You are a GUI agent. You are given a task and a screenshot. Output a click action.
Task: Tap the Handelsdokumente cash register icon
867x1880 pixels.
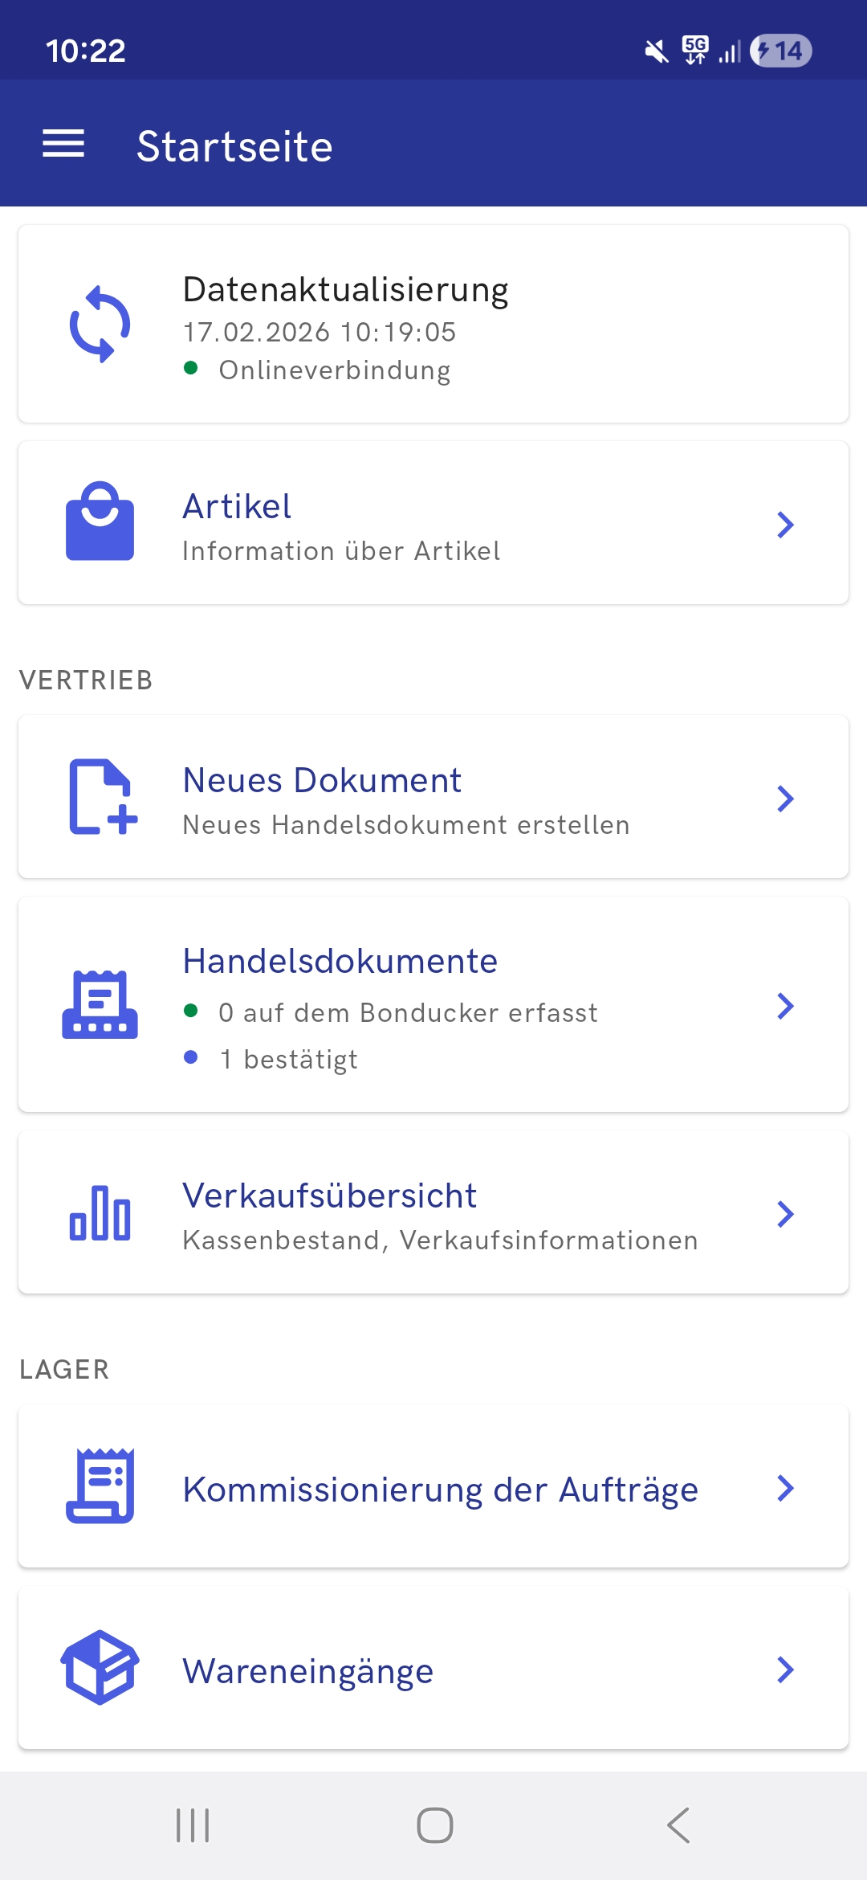click(100, 1004)
